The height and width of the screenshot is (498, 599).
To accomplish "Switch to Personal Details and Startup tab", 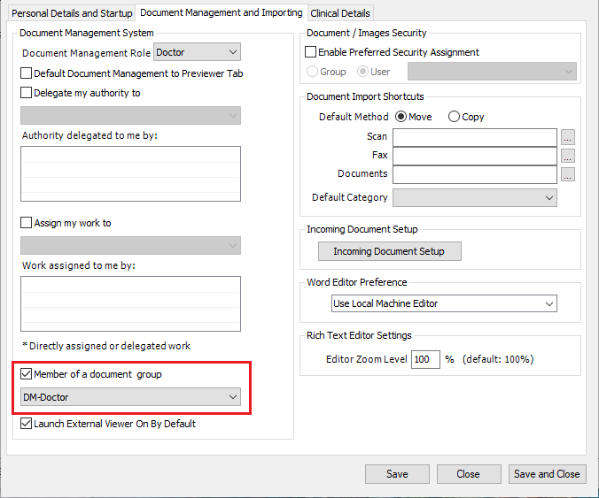I will [x=72, y=13].
